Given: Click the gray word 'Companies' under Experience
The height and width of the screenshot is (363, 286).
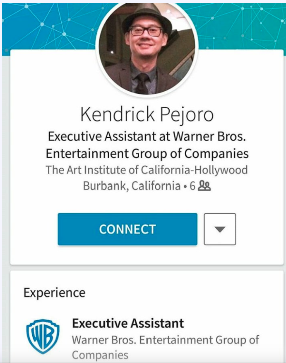Looking at the screenshot, I should pyautogui.click(x=100, y=355).
